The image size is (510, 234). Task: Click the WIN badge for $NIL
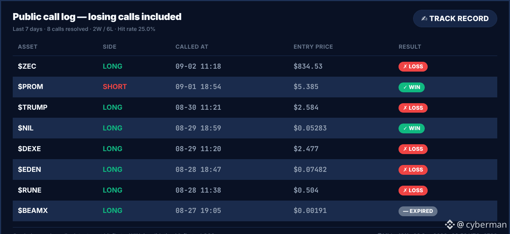click(412, 128)
